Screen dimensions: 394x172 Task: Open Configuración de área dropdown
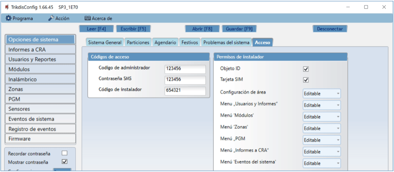tap(321, 94)
